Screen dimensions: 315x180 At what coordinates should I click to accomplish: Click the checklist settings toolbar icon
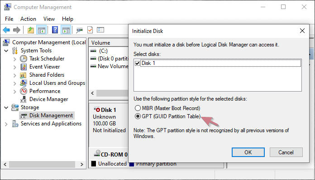click(x=100, y=30)
